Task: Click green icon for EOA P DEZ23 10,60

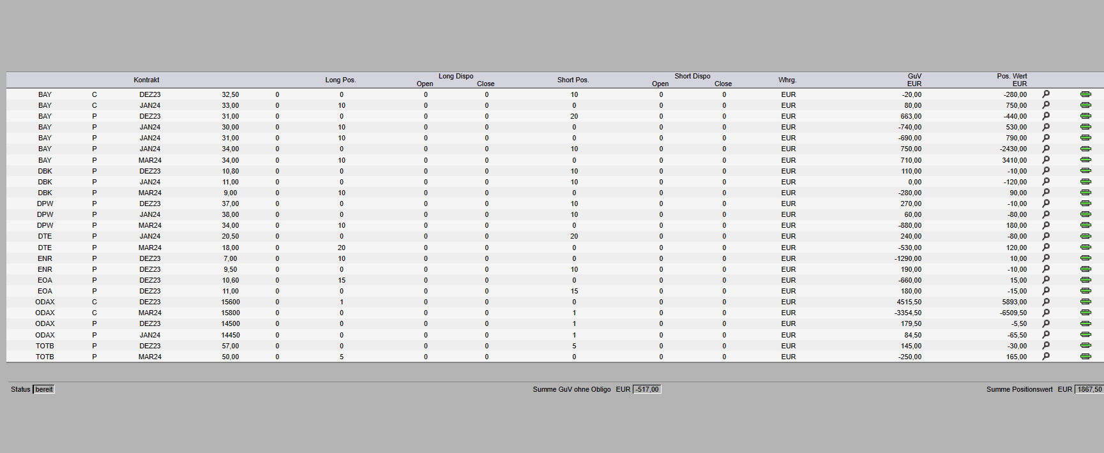Action: [1085, 280]
